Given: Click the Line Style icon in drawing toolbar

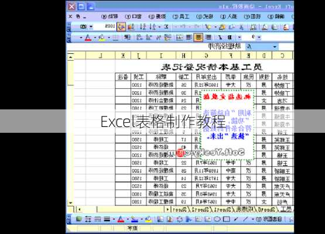Looking at the screenshot, I should click(107, 219).
